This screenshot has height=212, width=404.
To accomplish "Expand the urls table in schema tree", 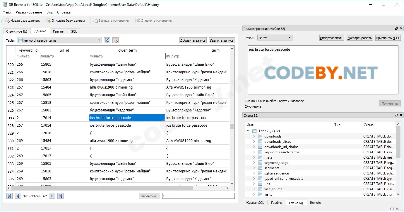I will click(x=254, y=184).
